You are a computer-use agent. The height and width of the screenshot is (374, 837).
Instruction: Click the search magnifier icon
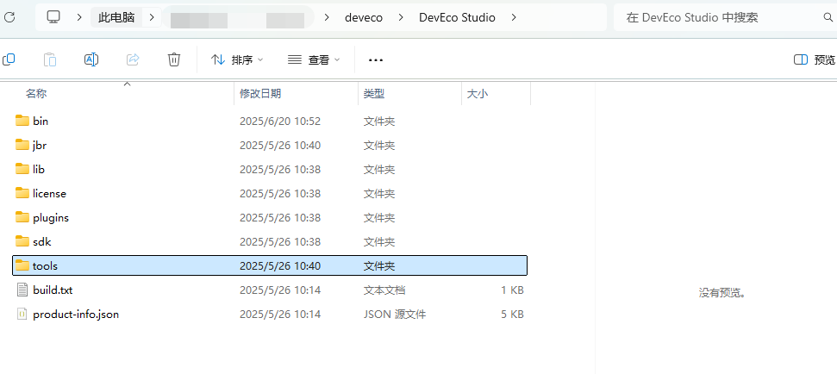[828, 17]
